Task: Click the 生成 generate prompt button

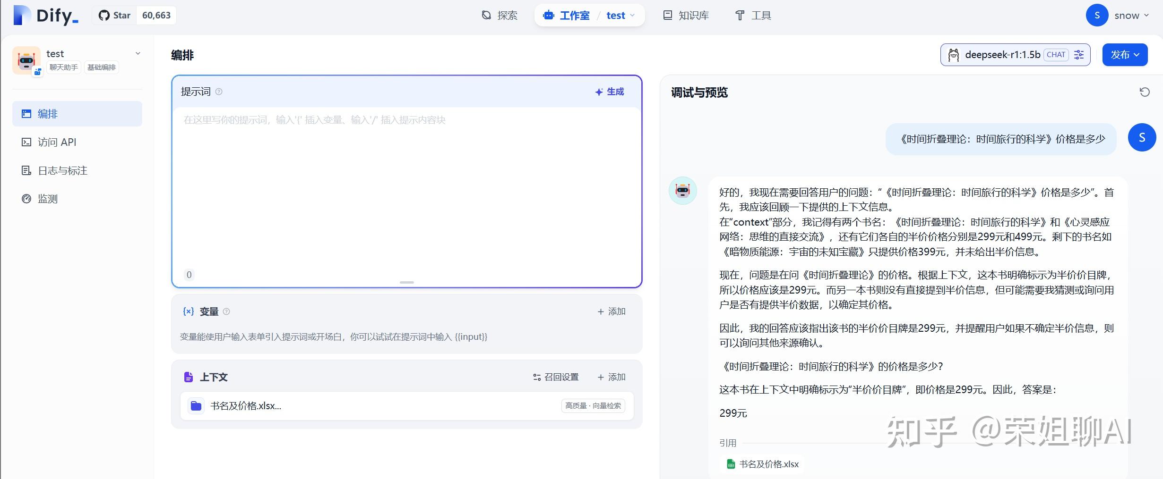Action: (609, 92)
